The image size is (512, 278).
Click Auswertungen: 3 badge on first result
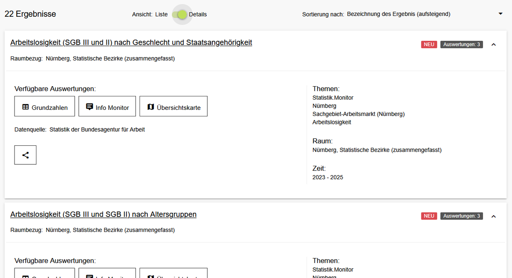pyautogui.click(x=461, y=45)
